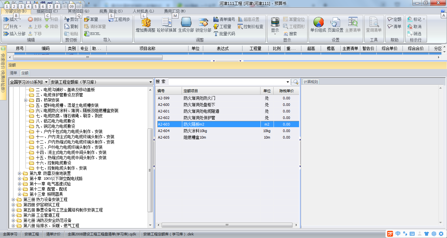447x238 pixels.
Task: Click the search magnifier button
Action: click(x=295, y=82)
